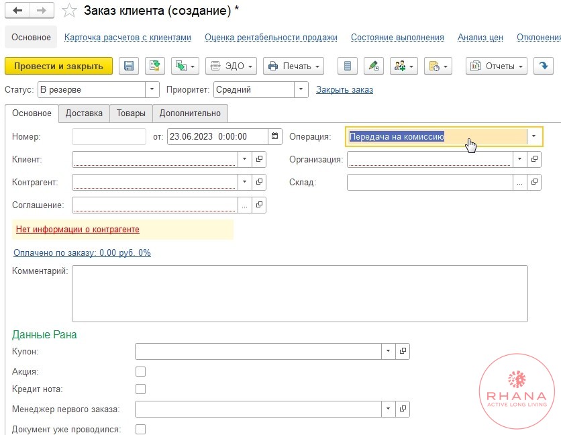The width and height of the screenshot is (561, 435).
Task: Open Оценка рентабельности продажи link
Action: 271,37
